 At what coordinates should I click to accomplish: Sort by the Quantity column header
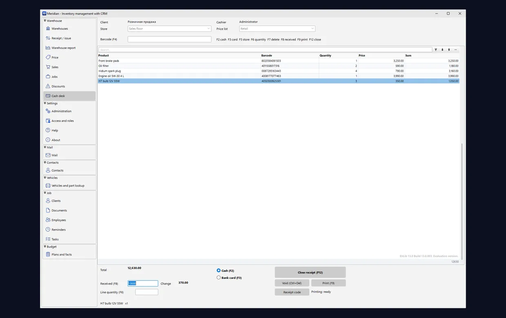tap(338, 55)
